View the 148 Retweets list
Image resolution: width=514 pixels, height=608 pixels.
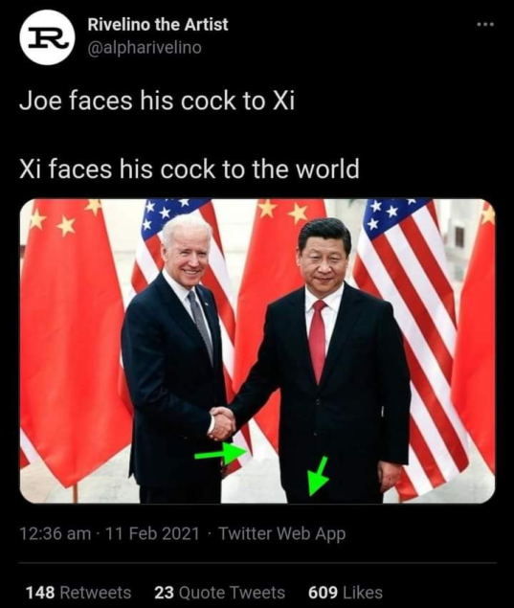[78, 592]
